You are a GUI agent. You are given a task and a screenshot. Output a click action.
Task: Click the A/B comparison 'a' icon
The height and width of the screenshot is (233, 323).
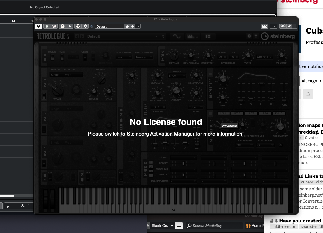[63, 26]
